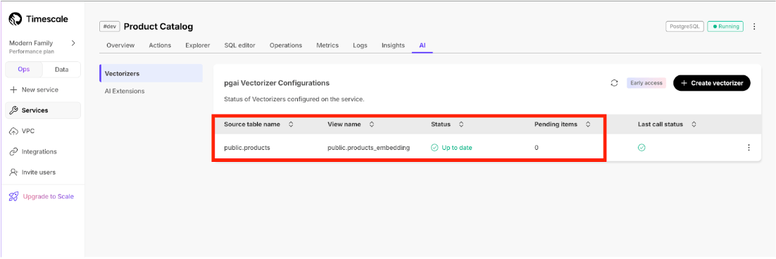
Task: Click the PostgreSQL badge
Action: 684,27
